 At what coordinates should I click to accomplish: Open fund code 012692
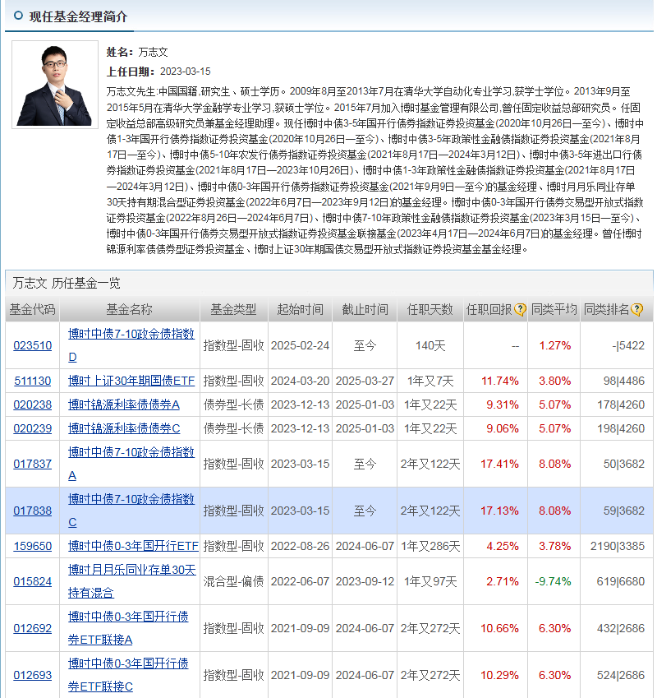point(33,628)
